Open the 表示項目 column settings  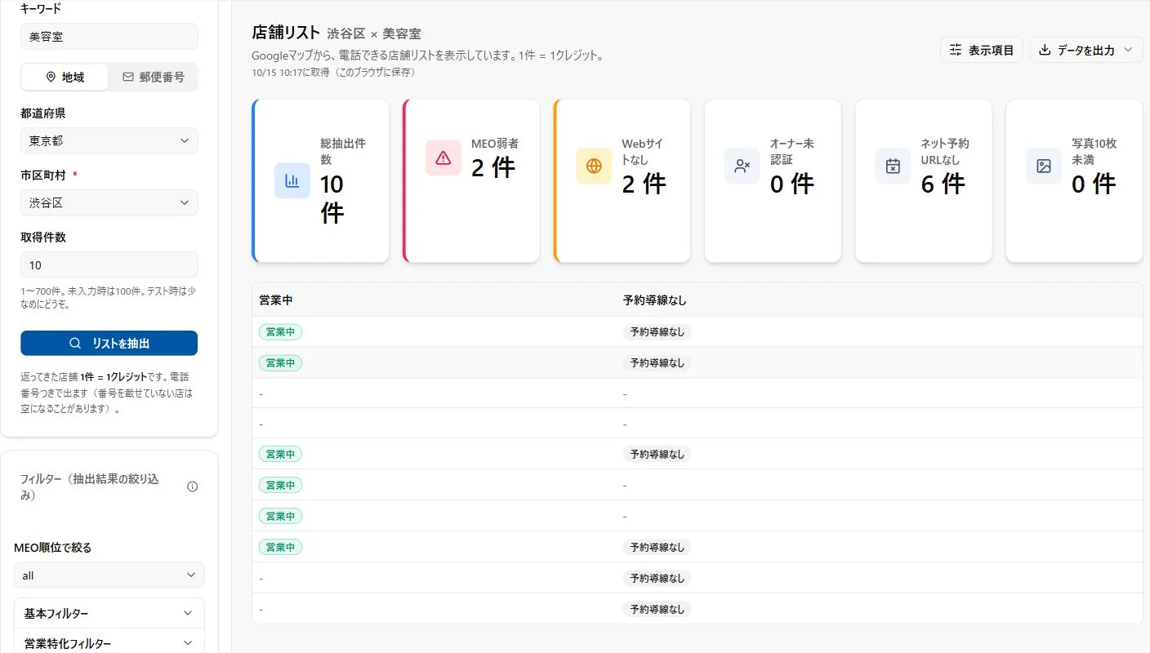pyautogui.click(x=982, y=51)
